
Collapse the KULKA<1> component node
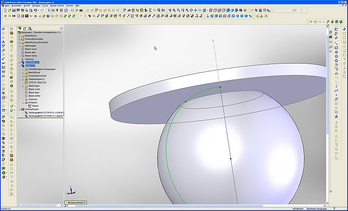click(20, 66)
